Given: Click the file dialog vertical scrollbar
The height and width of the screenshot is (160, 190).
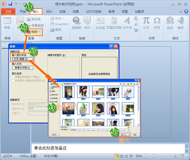Looking at the screenshot, I should 138,106.
